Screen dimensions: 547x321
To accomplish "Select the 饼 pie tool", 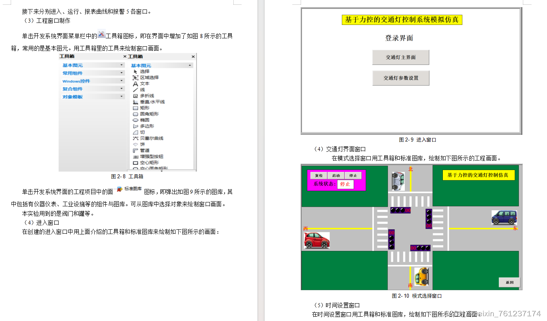I will point(139,144).
